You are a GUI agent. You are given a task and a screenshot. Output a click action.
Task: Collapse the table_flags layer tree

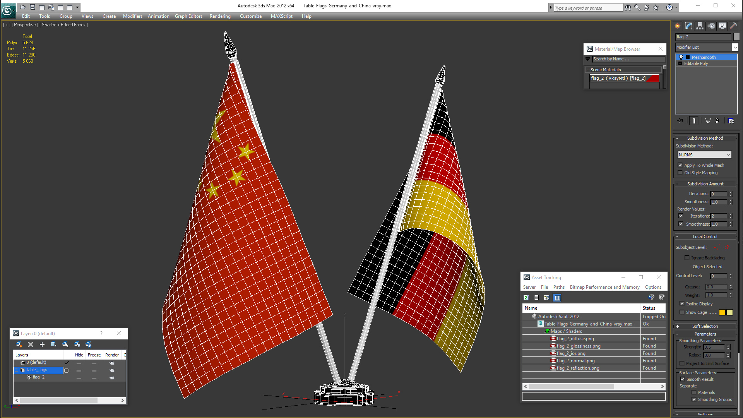point(17,370)
